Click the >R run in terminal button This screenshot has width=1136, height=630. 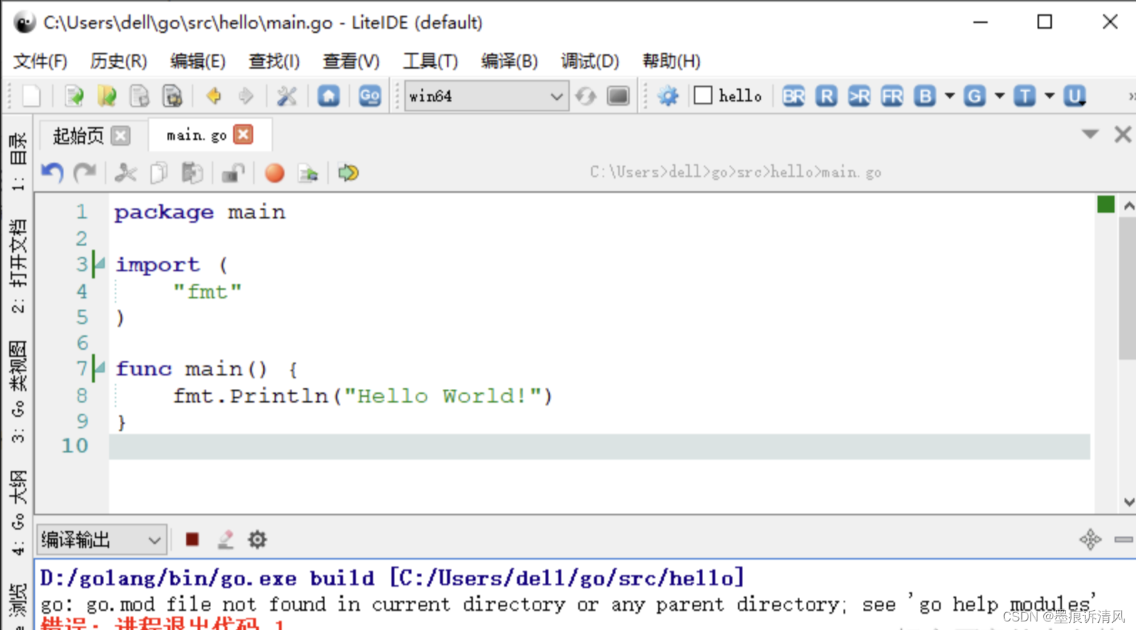(x=859, y=96)
